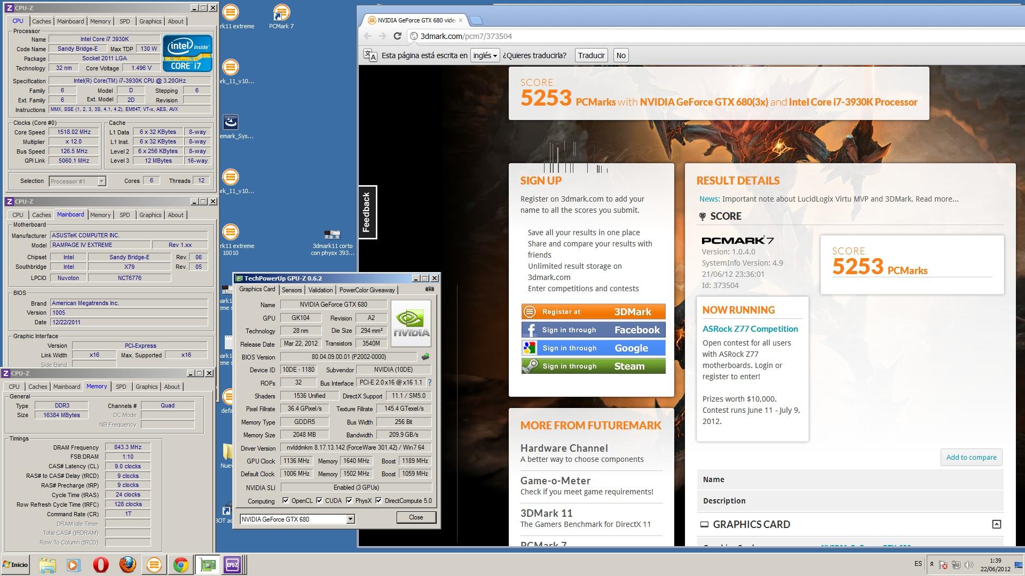Click the Chrome back arrow

[x=367, y=36]
